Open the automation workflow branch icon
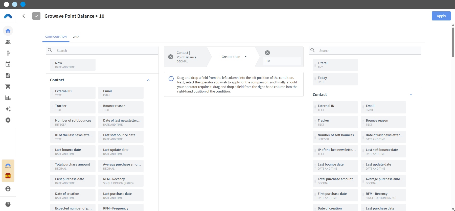Viewport: 455px width, 211px height. (8, 53)
